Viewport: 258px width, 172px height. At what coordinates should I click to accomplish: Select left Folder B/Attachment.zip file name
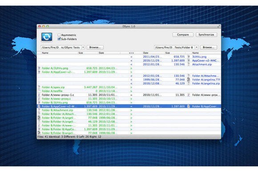coord(57,110)
